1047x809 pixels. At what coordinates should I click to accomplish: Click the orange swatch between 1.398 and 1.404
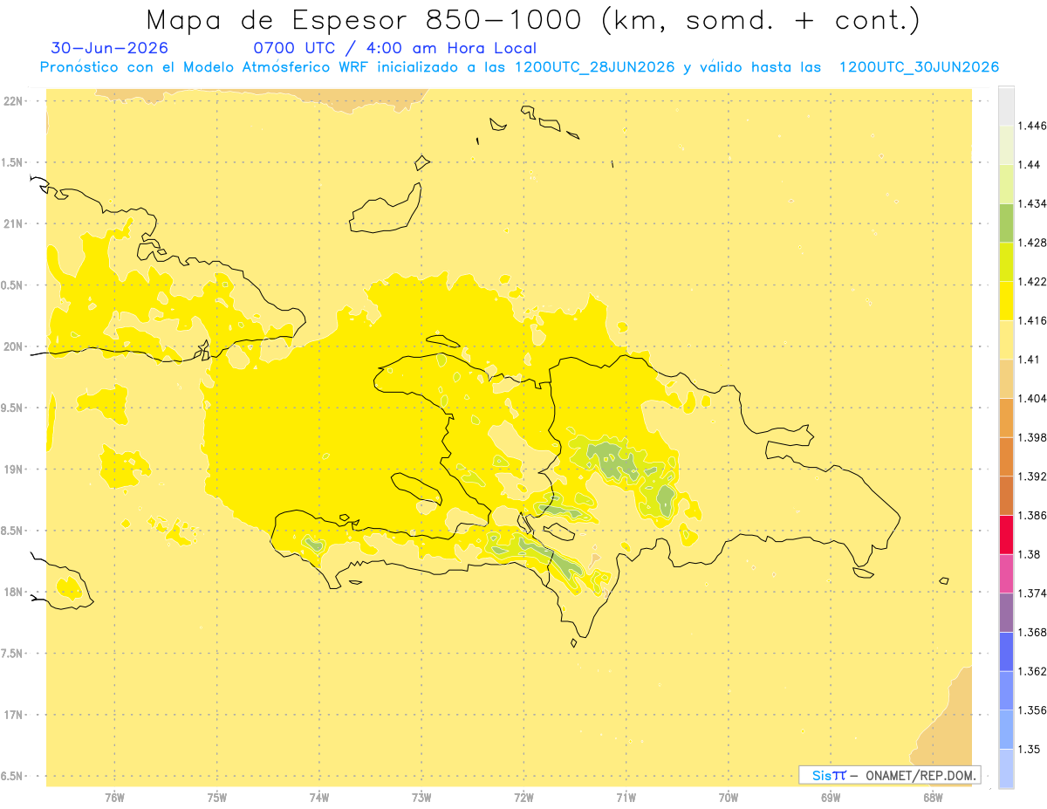(x=1006, y=417)
